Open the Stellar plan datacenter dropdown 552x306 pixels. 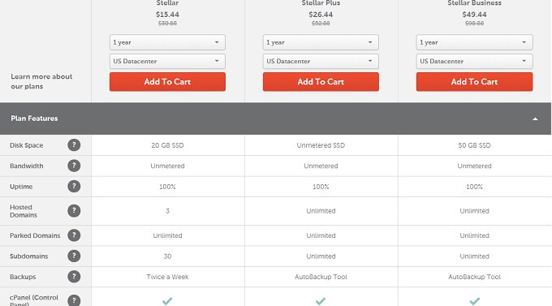click(167, 61)
